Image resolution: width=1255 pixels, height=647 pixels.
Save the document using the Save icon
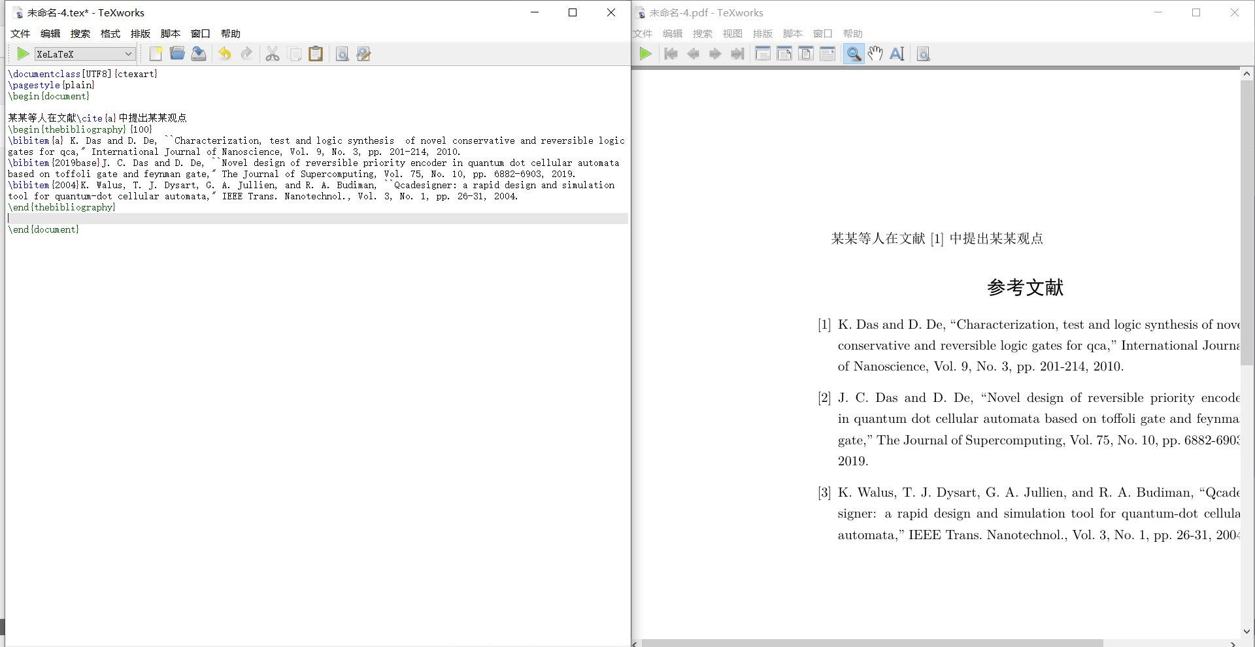pyautogui.click(x=199, y=54)
